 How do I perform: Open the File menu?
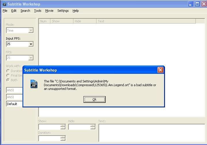5,11
